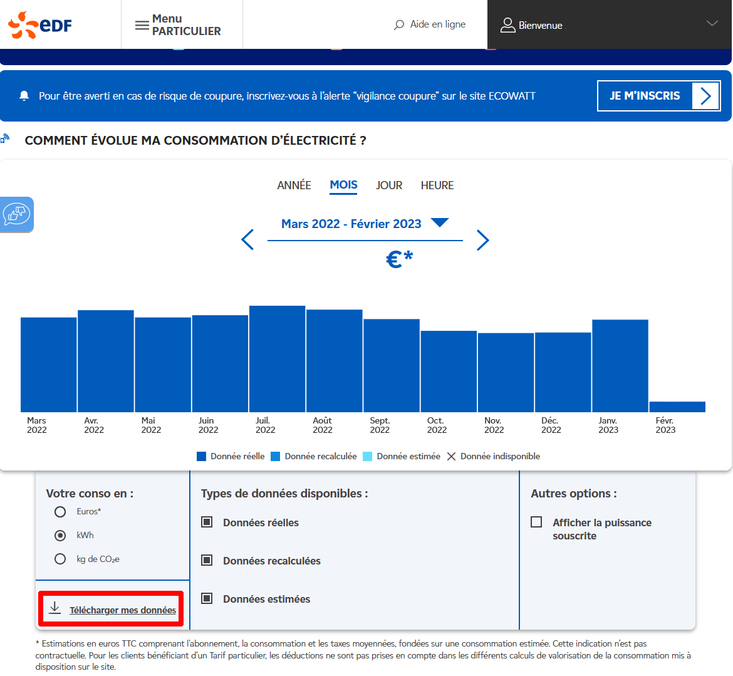Image resolution: width=733 pixels, height=676 pixels.
Task: Click the Aide en ligne magnifier icon
Action: pyautogui.click(x=398, y=24)
